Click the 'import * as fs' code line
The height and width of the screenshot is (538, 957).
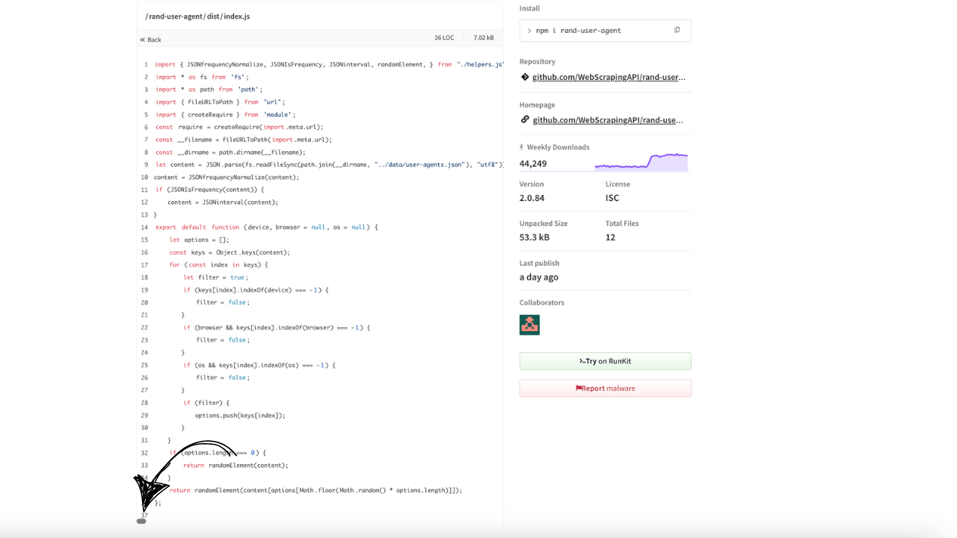(x=202, y=77)
